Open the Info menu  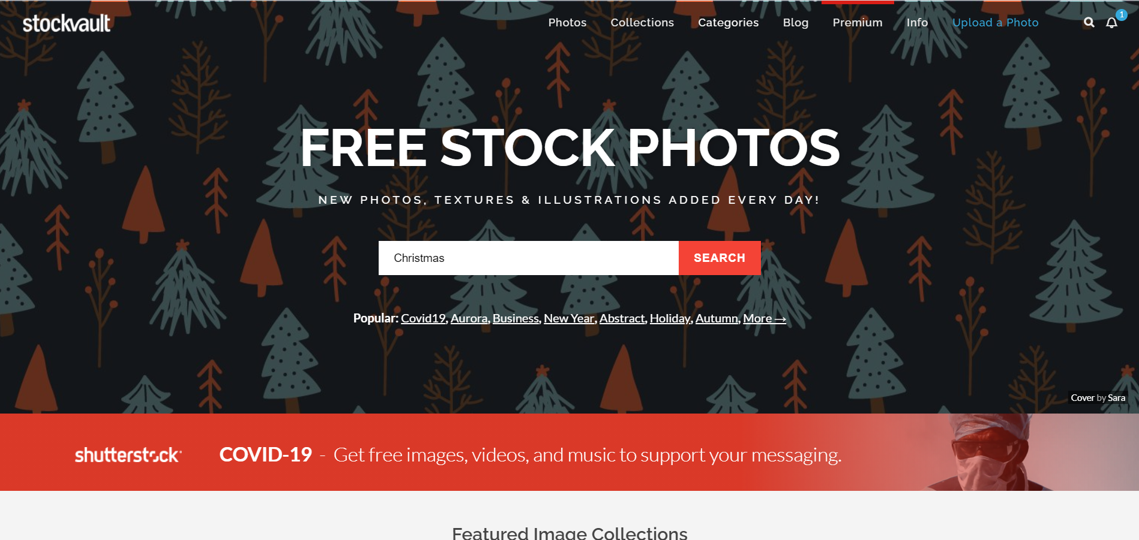point(917,23)
